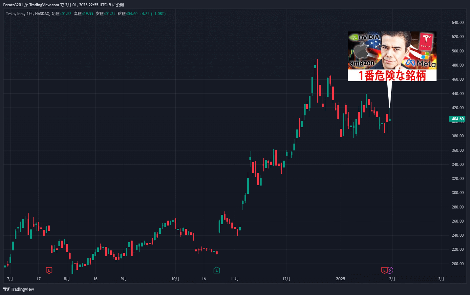Image resolution: width=470 pixels, height=295 pixels.
Task: Click the 1番危険な銘柄 red caption
Action: pos(392,75)
